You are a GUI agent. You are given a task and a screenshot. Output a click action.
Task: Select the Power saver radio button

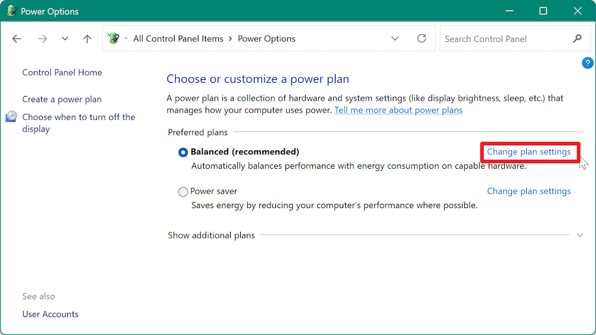pyautogui.click(x=183, y=192)
